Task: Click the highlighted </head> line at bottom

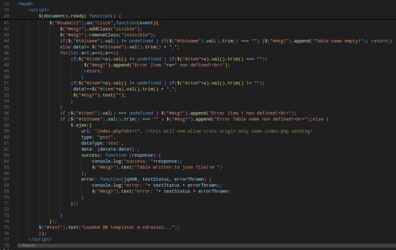Action: click(x=27, y=245)
